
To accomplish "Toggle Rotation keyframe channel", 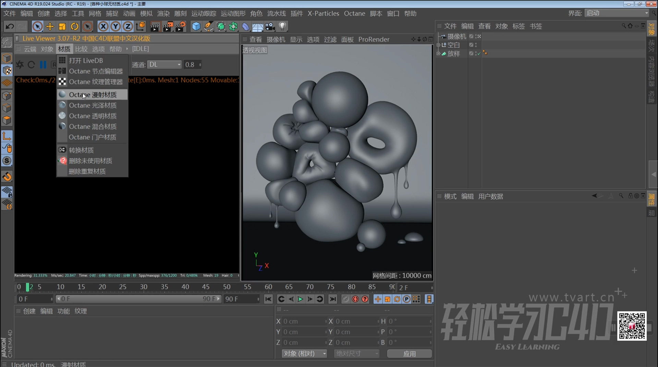I will click(x=397, y=299).
